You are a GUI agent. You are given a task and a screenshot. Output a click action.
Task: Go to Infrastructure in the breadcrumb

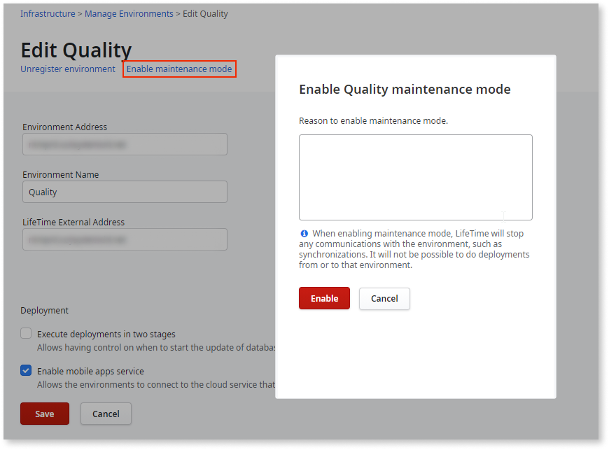point(48,13)
